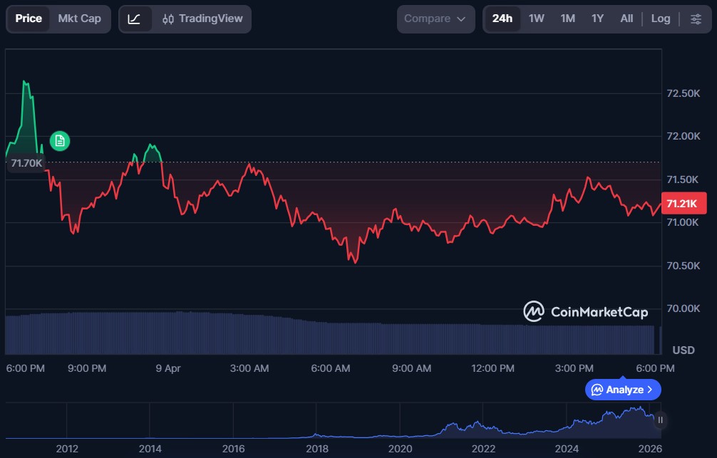Switch to the All time range
The image size is (717, 458).
(626, 19)
